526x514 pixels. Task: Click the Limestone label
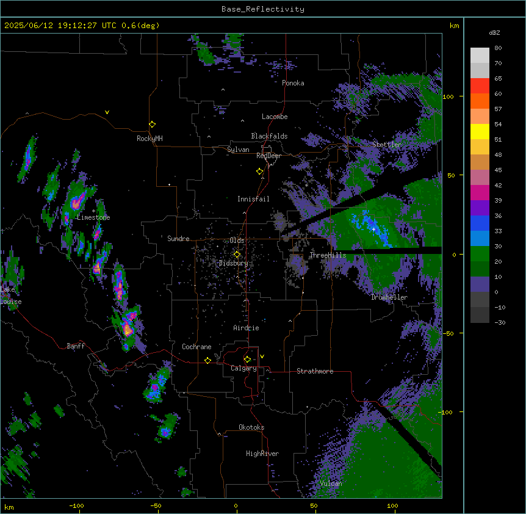(93, 217)
